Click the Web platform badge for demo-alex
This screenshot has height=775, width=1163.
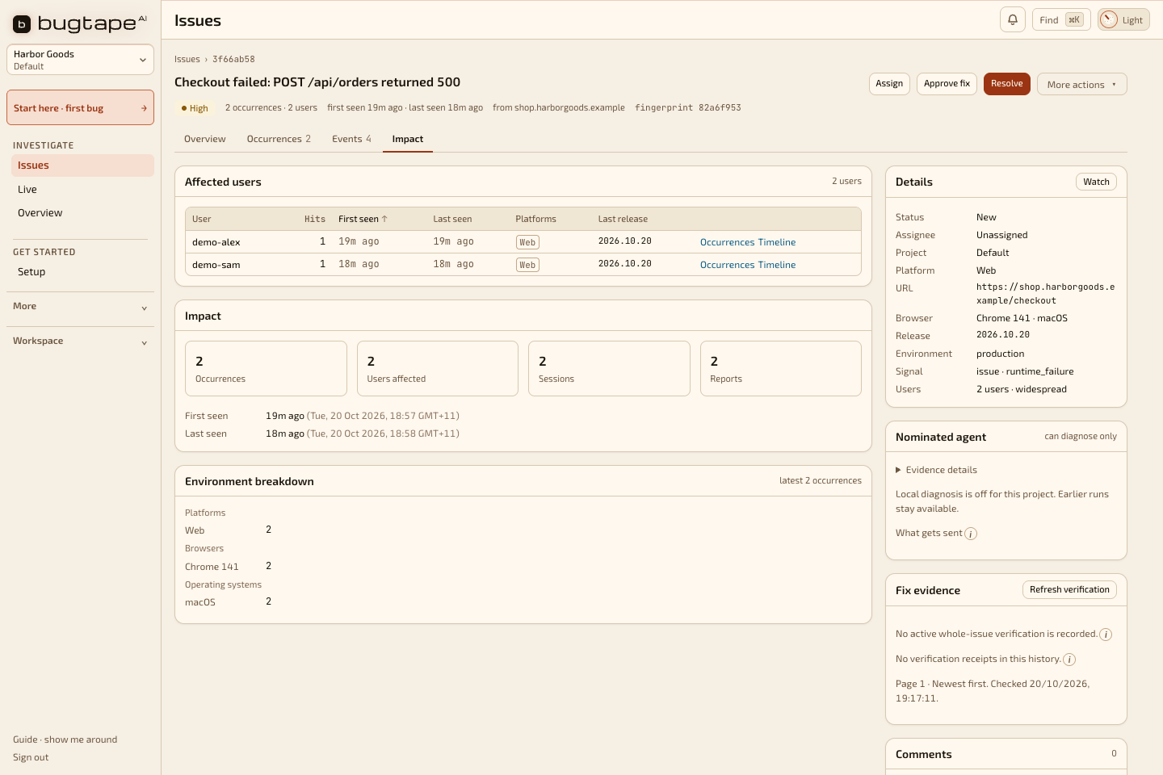click(x=527, y=242)
